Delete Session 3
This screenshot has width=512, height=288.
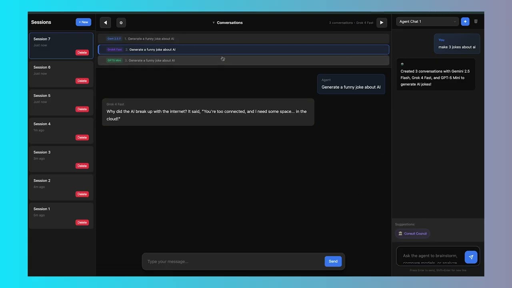click(x=82, y=166)
